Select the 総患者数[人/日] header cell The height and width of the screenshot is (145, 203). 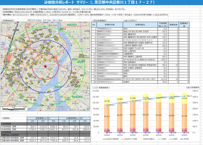pyautogui.click(x=43, y=118)
